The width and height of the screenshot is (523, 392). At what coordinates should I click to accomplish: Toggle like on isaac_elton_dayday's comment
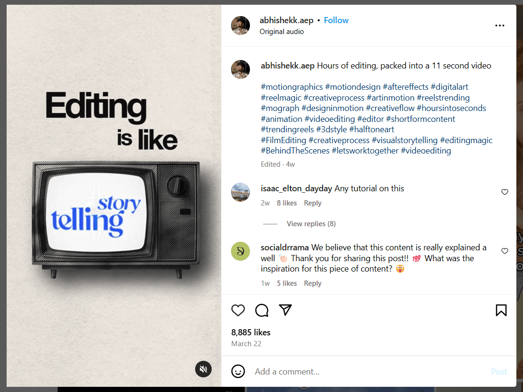(505, 192)
